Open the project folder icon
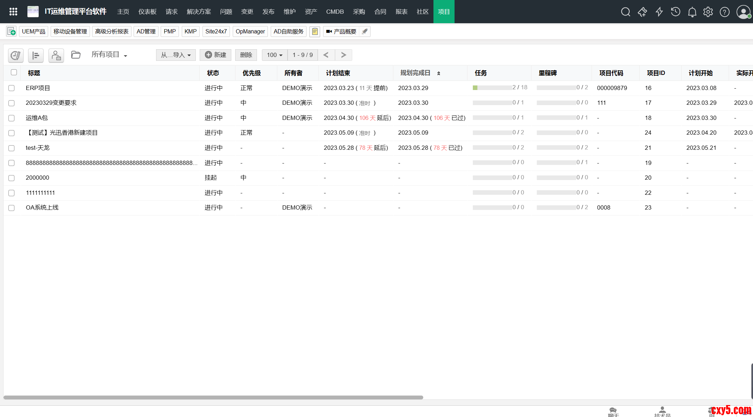The image size is (753, 417). (x=76, y=55)
